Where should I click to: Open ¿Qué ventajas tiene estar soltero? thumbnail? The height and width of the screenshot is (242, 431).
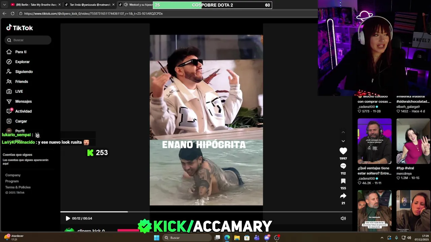coord(374,141)
